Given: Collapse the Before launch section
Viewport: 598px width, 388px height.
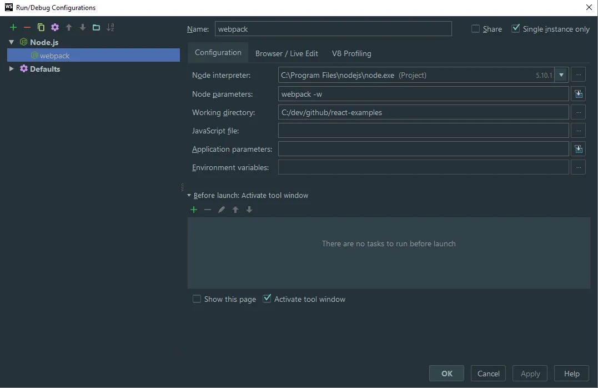Looking at the screenshot, I should tap(189, 196).
